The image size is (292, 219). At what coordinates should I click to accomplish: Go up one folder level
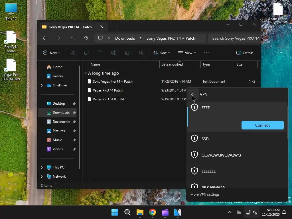pyautogui.click(x=72, y=38)
